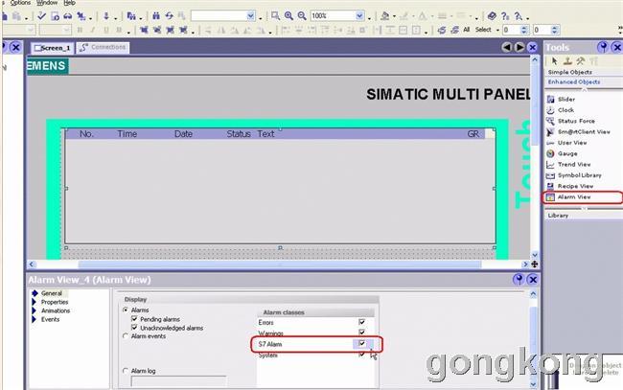623x390 pixels.
Task: Switch to the Screen_1 tab
Action: tap(52, 48)
